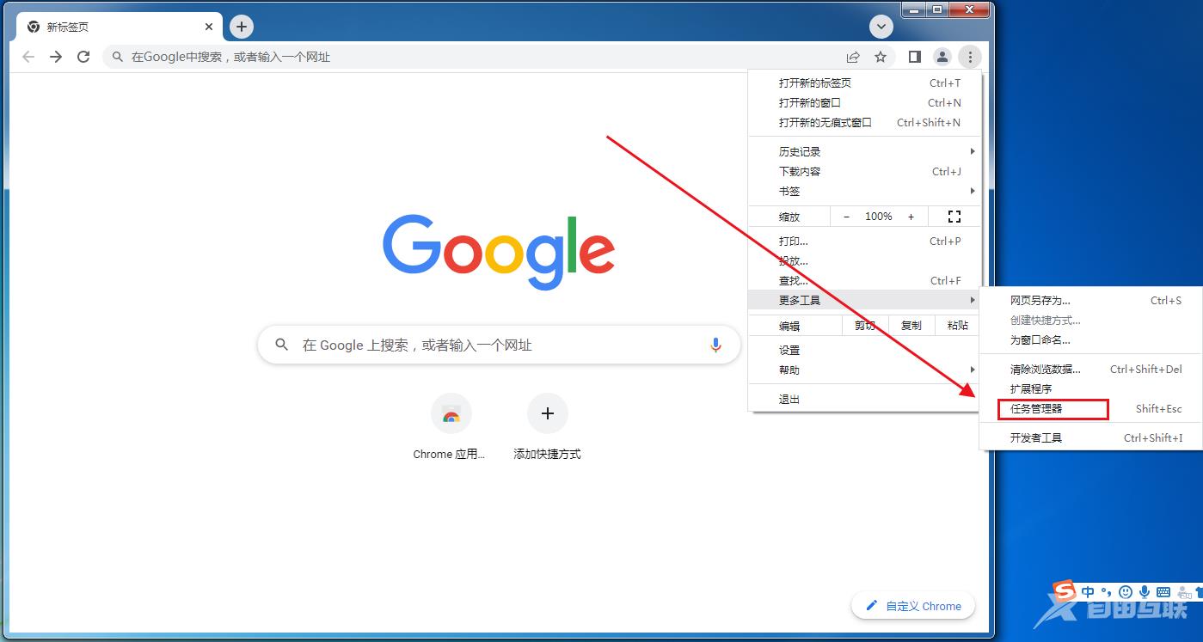The height and width of the screenshot is (642, 1203).
Task: Click the three-dot Chrome menu icon
Action: [970, 57]
